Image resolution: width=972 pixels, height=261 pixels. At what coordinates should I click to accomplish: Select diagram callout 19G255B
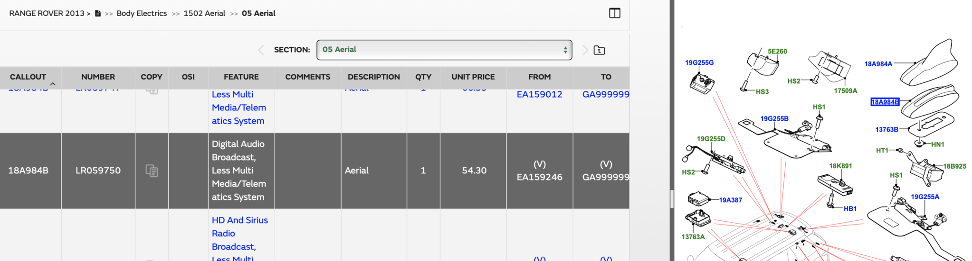[774, 118]
